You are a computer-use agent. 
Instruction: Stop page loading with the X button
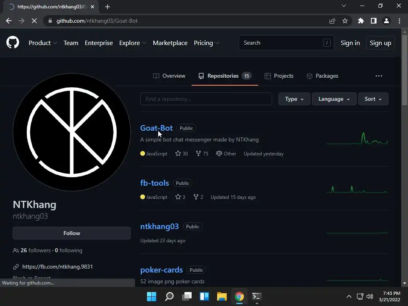click(34, 21)
